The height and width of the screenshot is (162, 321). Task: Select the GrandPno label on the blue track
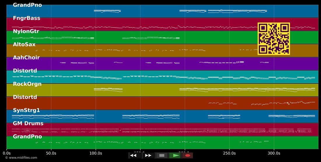point(27,5)
